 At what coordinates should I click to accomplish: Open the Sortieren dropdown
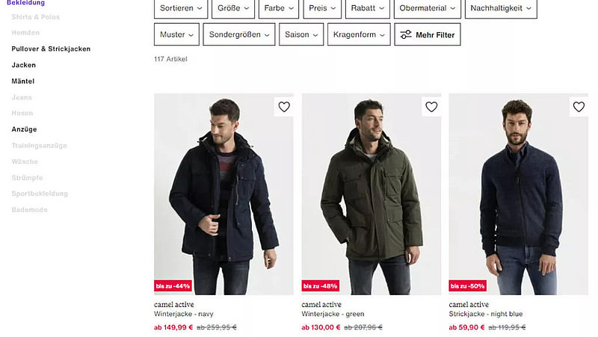pos(182,8)
